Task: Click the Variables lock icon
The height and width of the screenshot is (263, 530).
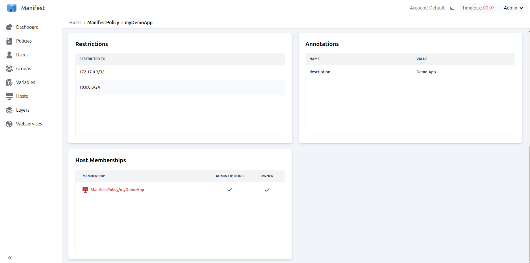Action: 9,82
